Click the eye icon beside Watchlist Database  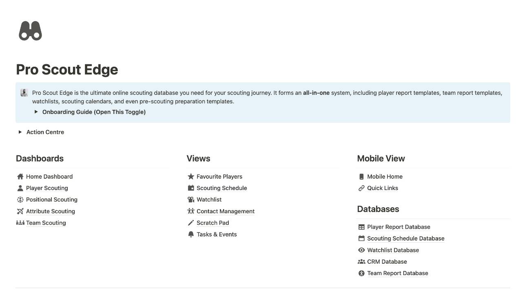tap(361, 250)
